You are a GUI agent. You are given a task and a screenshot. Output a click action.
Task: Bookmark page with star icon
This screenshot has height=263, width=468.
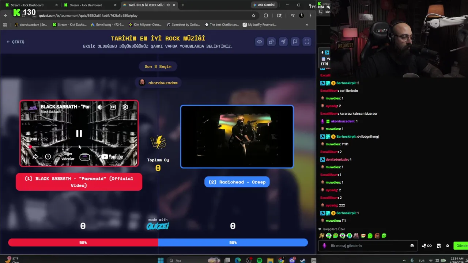pyautogui.click(x=253, y=15)
